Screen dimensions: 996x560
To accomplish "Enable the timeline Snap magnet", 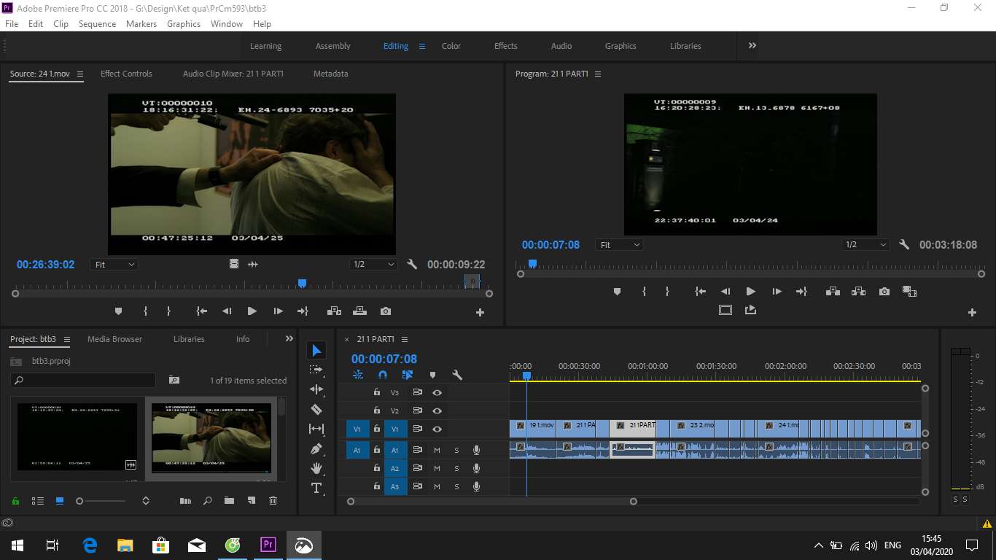I will (x=383, y=375).
